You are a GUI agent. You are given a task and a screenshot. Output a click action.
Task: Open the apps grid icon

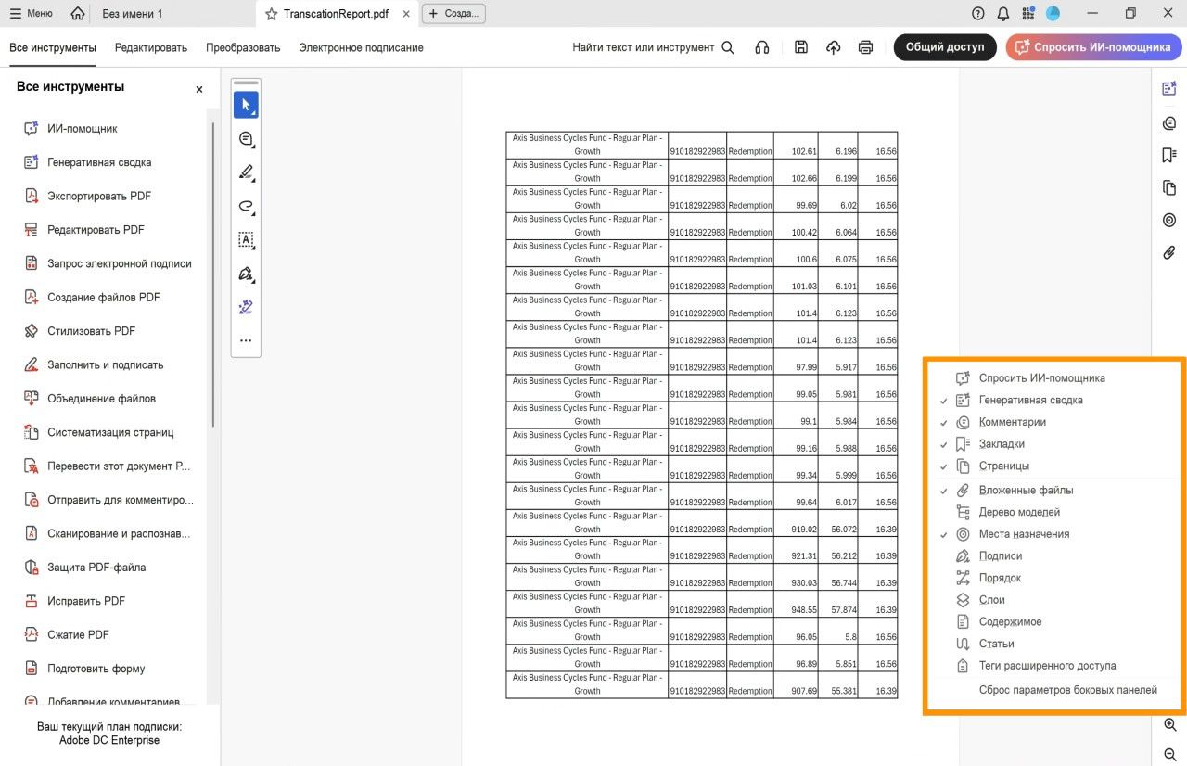click(1028, 14)
